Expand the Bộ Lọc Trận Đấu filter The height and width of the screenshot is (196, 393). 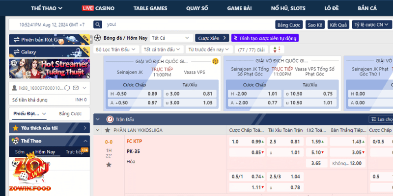coord(115,49)
